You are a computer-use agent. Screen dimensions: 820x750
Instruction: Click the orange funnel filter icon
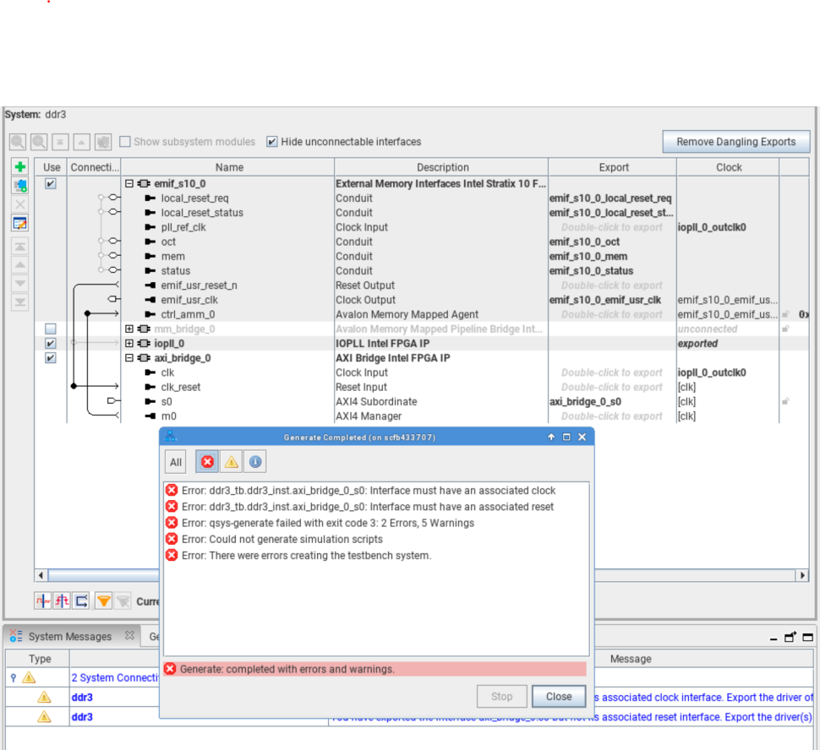pyautogui.click(x=104, y=601)
